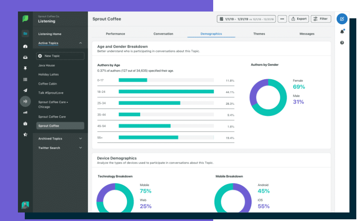
Task: Click the Active Topics heading
Action: (48, 43)
